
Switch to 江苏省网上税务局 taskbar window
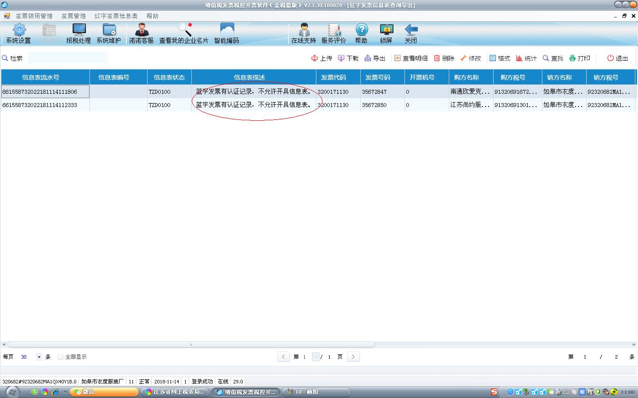click(175, 392)
